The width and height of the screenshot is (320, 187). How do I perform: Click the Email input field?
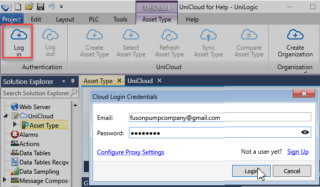pyautogui.click(x=220, y=117)
